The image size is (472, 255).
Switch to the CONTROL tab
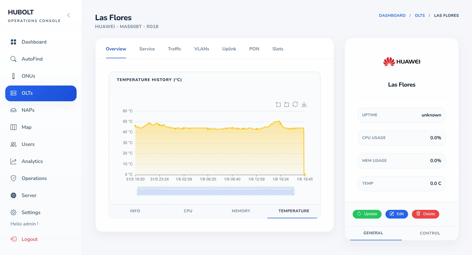pyautogui.click(x=430, y=233)
